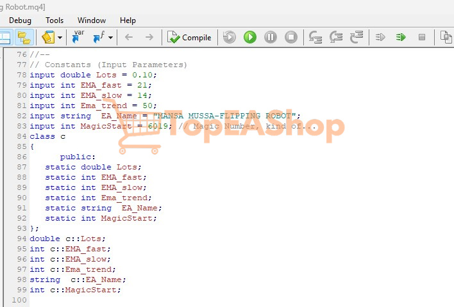The image size is (454, 307).
Task: Expand the yellow styler dropdown arrow
Action: (x=60, y=37)
